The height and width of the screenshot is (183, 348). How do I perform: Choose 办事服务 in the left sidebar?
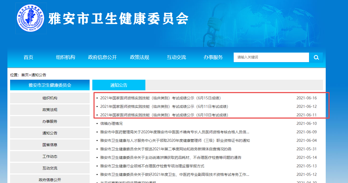point(50,121)
